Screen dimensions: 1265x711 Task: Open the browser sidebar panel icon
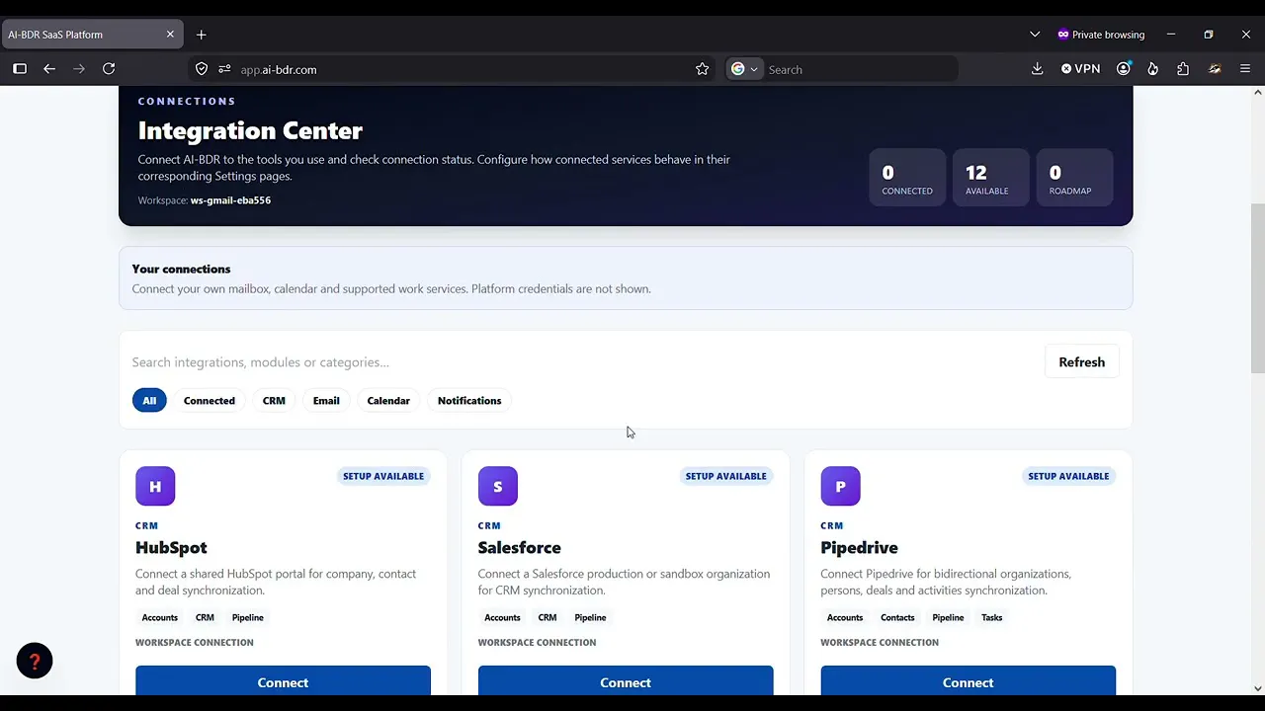(x=20, y=69)
